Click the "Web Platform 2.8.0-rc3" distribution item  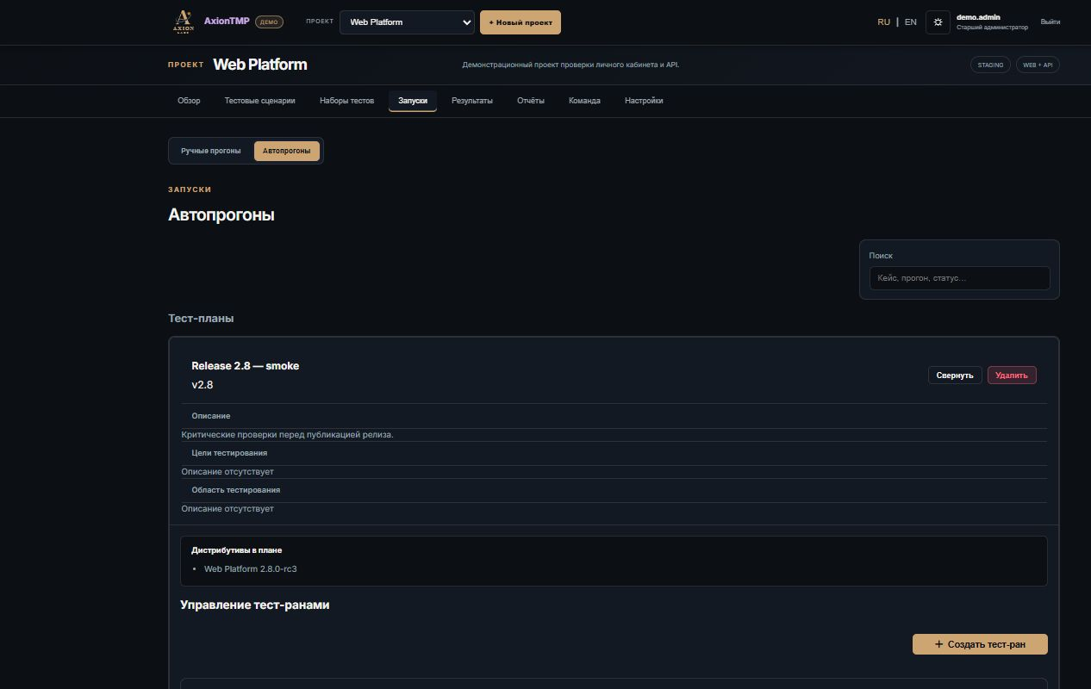(251, 568)
